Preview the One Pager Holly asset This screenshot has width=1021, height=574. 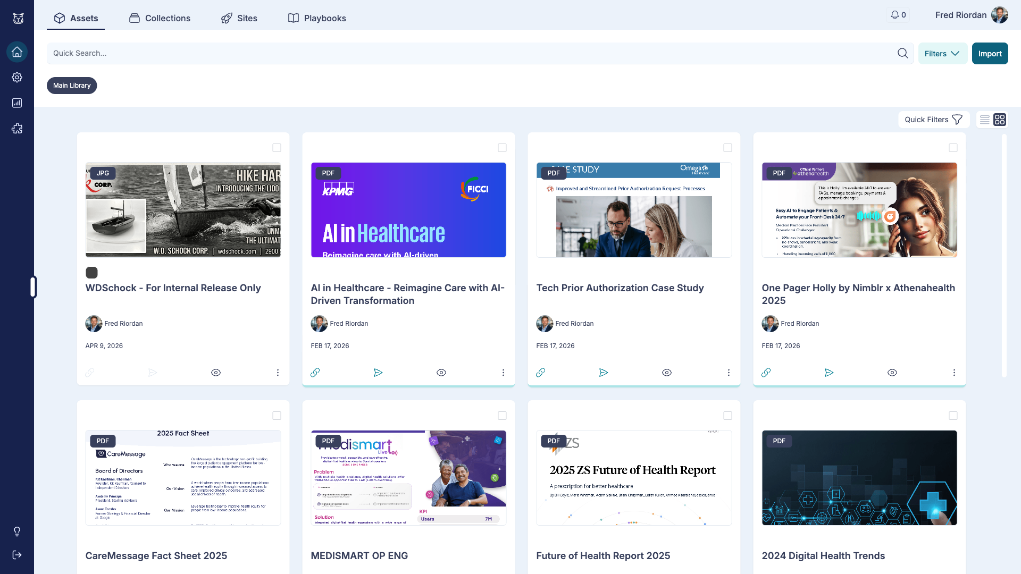(892, 373)
